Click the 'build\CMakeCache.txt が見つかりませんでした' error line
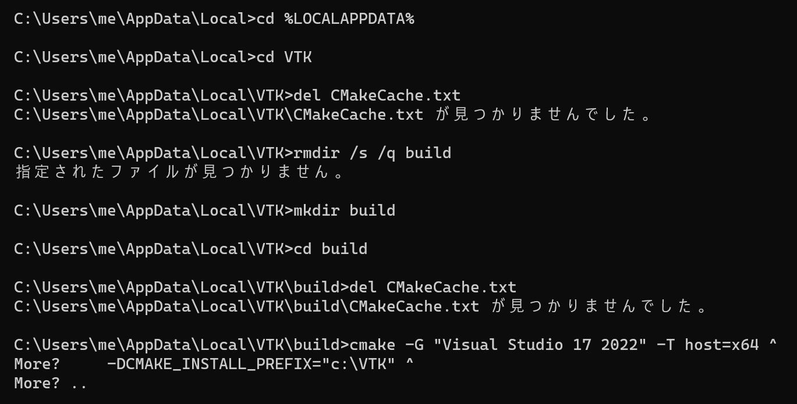This screenshot has width=797, height=404. (361, 306)
